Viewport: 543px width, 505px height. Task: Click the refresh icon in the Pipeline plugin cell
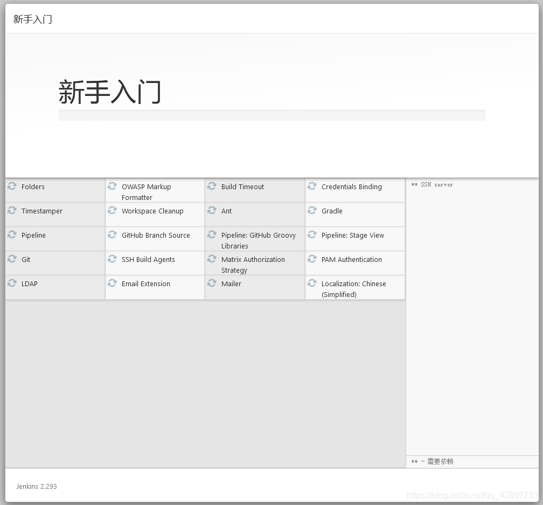(x=12, y=234)
